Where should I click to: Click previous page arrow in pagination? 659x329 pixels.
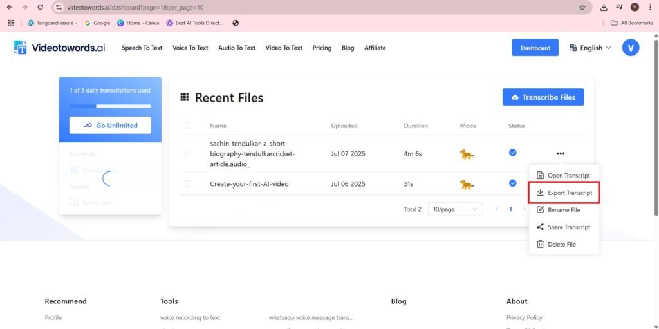tap(497, 209)
